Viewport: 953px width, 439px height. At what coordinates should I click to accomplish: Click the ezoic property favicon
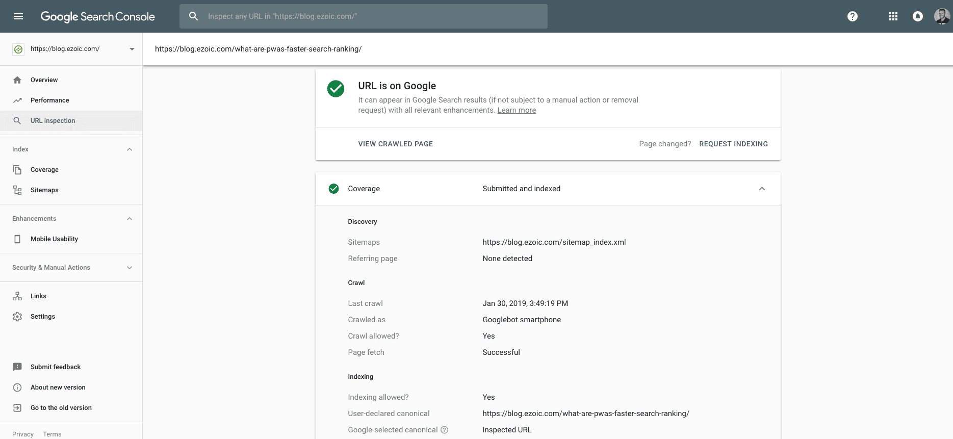tap(18, 49)
